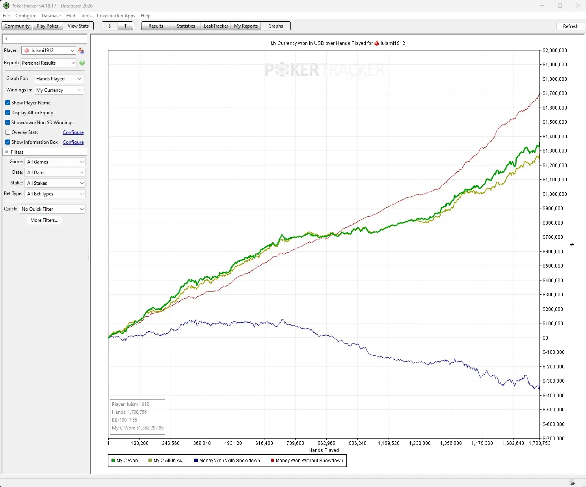The image size is (586, 487).
Task: Click the More Filters... button
Action: click(x=45, y=220)
